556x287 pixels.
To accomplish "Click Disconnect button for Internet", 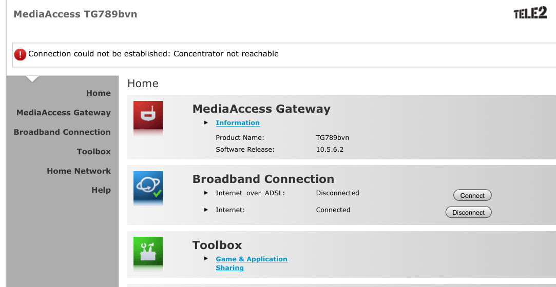I will coord(468,212).
